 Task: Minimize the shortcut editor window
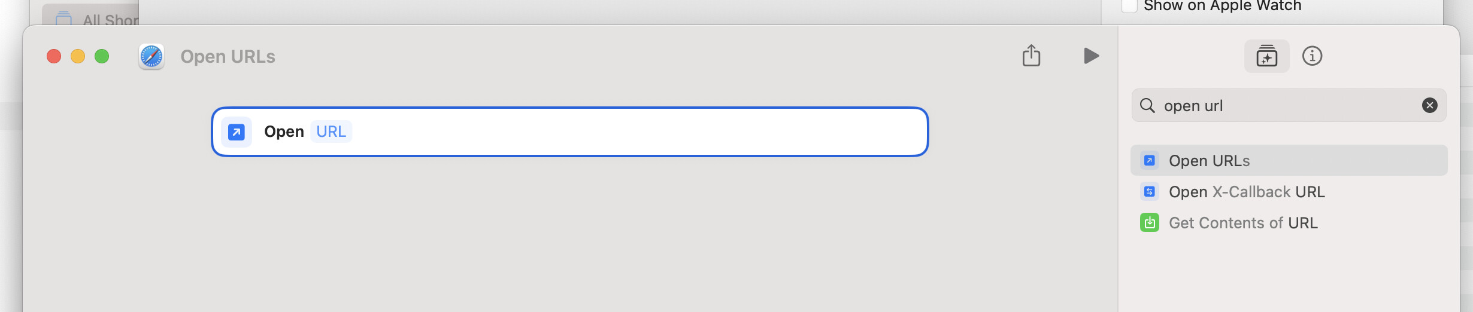click(78, 56)
